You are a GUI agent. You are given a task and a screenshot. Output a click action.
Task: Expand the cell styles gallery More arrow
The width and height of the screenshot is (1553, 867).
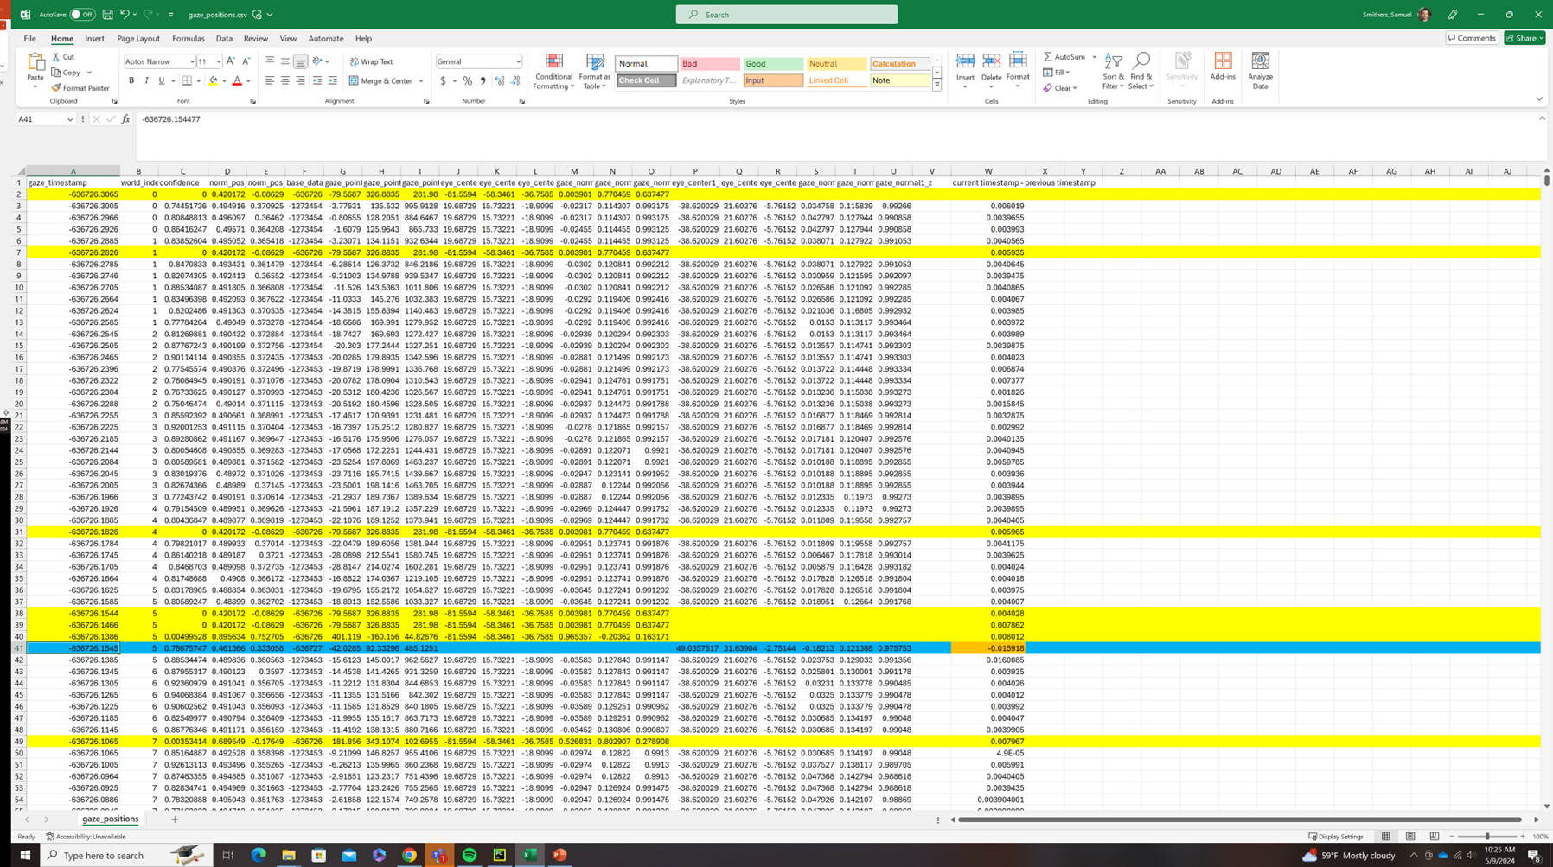coord(936,85)
